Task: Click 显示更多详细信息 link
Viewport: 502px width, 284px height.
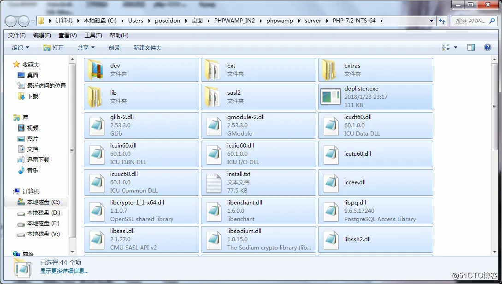Action: point(64,271)
